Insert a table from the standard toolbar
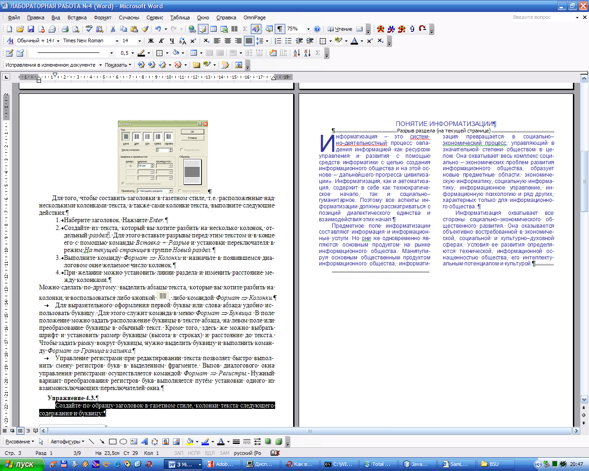 (213, 29)
